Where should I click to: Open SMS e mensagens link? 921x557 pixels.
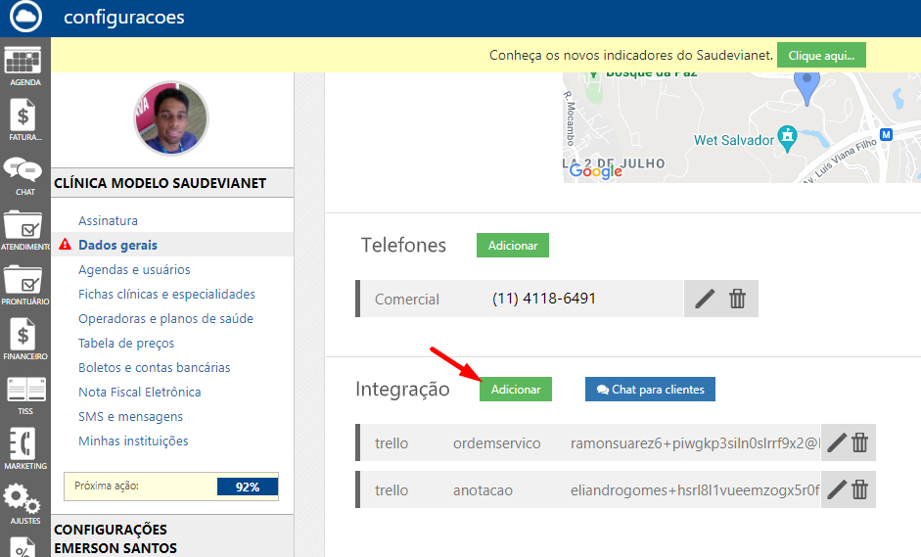130,417
